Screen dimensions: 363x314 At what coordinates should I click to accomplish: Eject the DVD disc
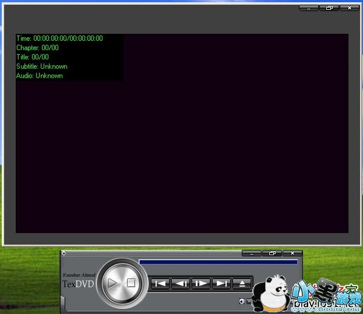[x=242, y=284]
